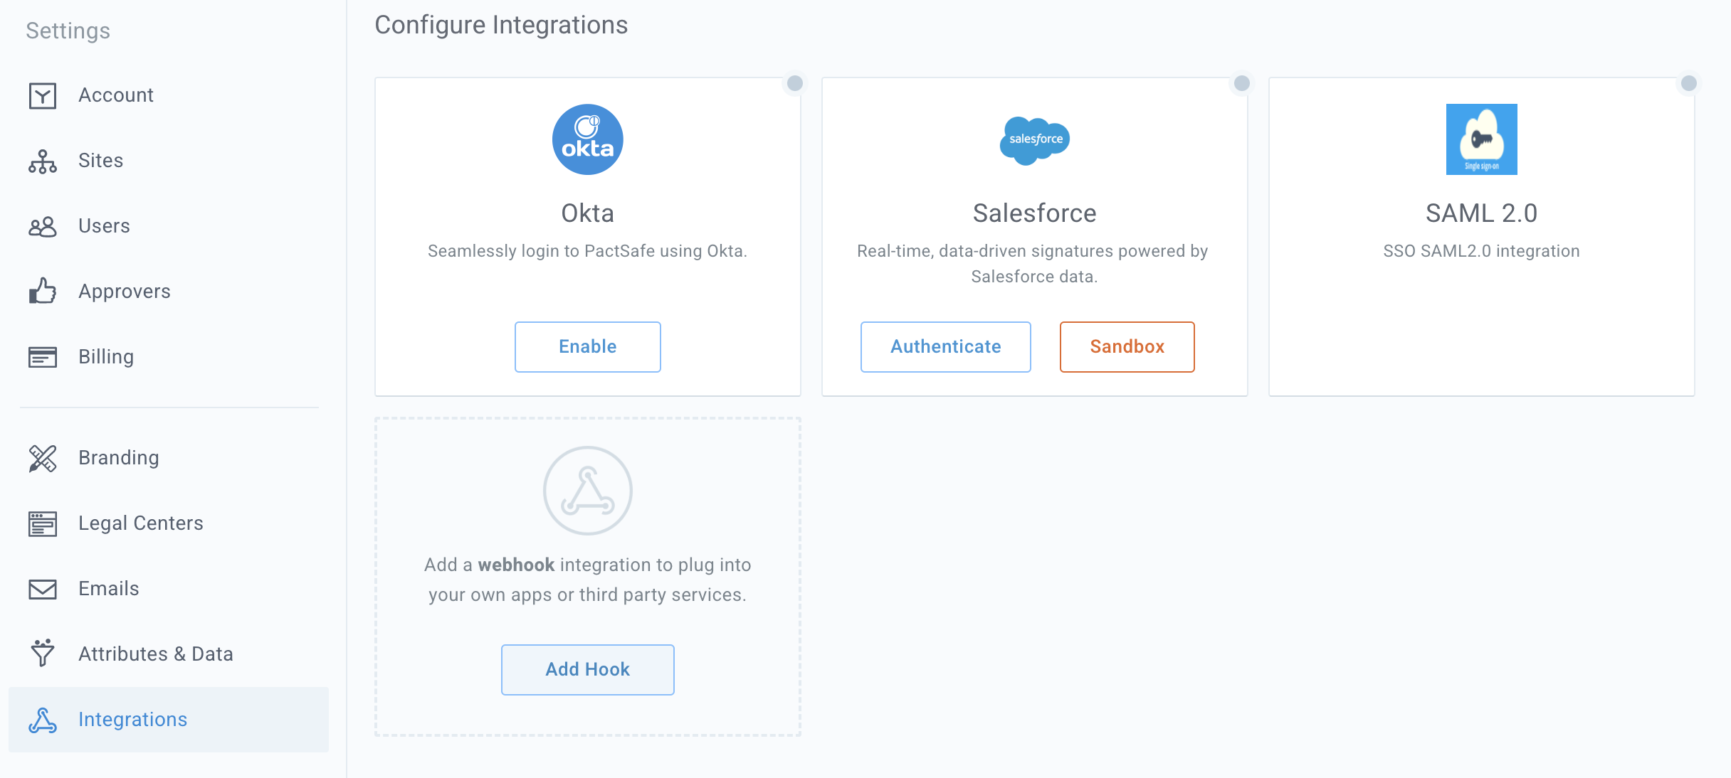Click the webhook circle icon
The image size is (1731, 778).
click(588, 491)
